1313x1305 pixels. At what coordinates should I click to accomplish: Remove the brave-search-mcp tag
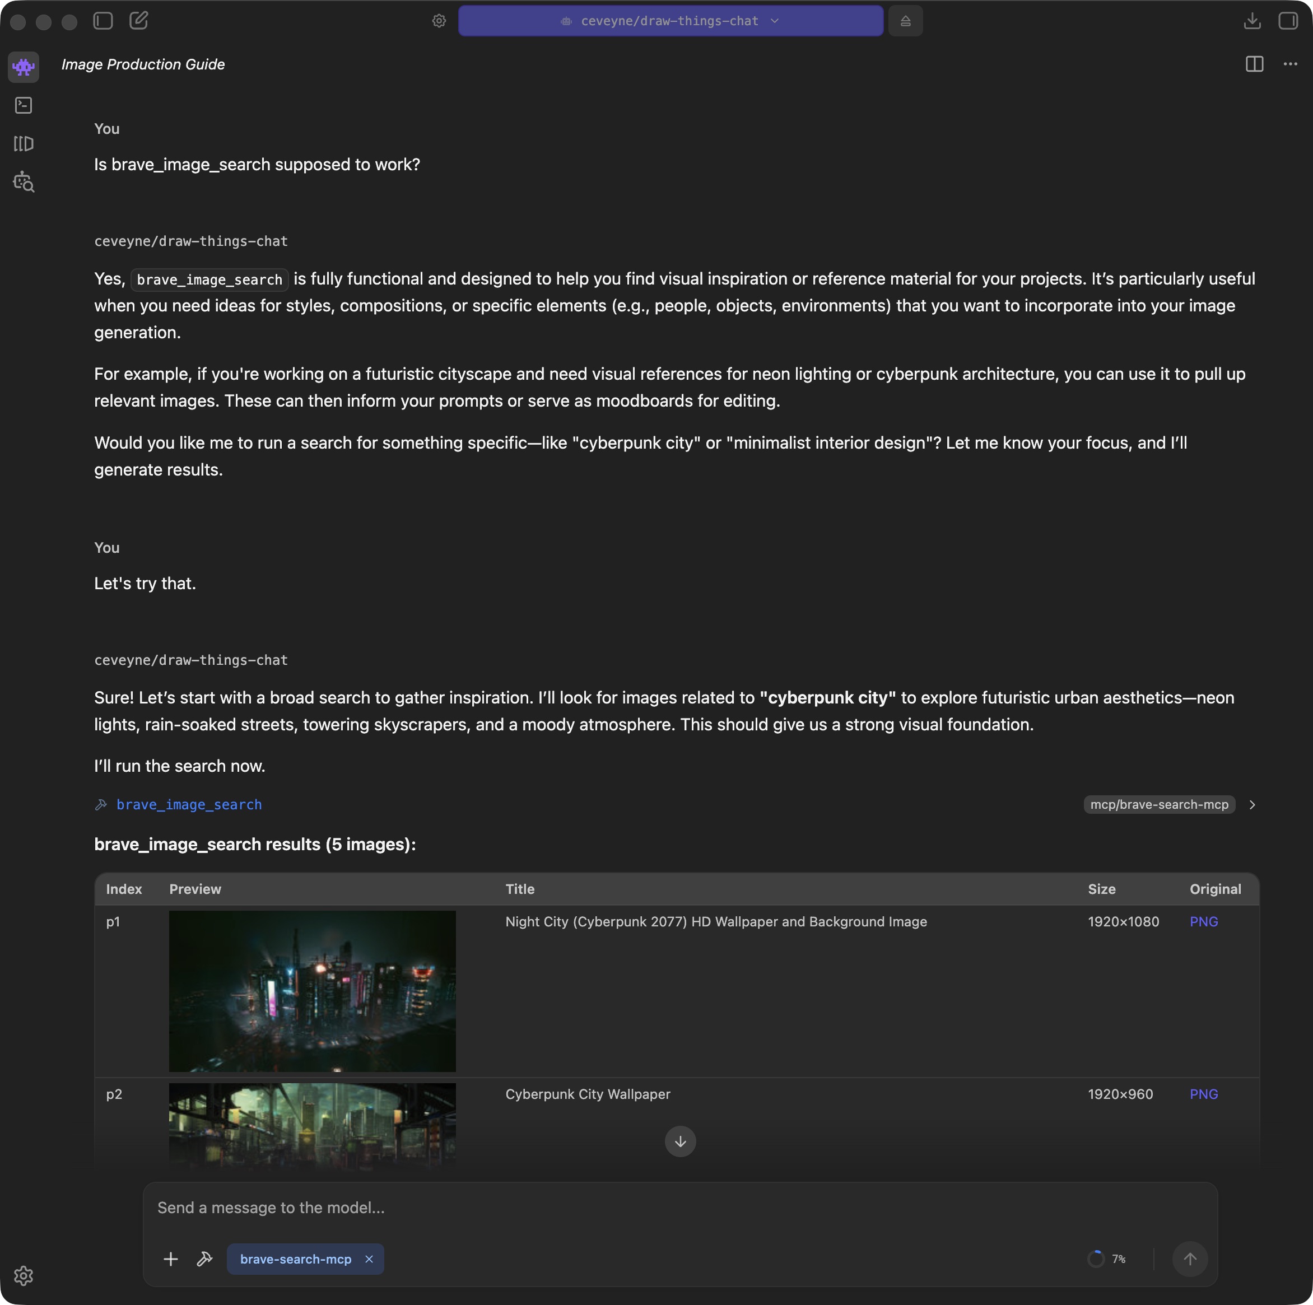coord(369,1259)
